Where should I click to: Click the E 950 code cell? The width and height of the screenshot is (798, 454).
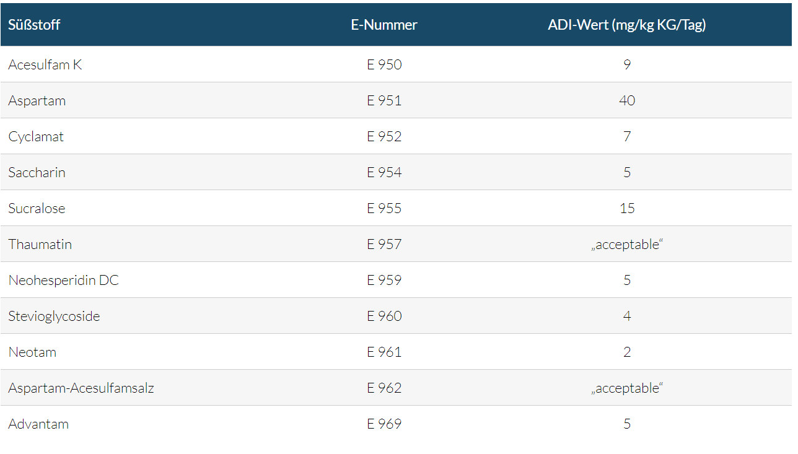(x=384, y=64)
